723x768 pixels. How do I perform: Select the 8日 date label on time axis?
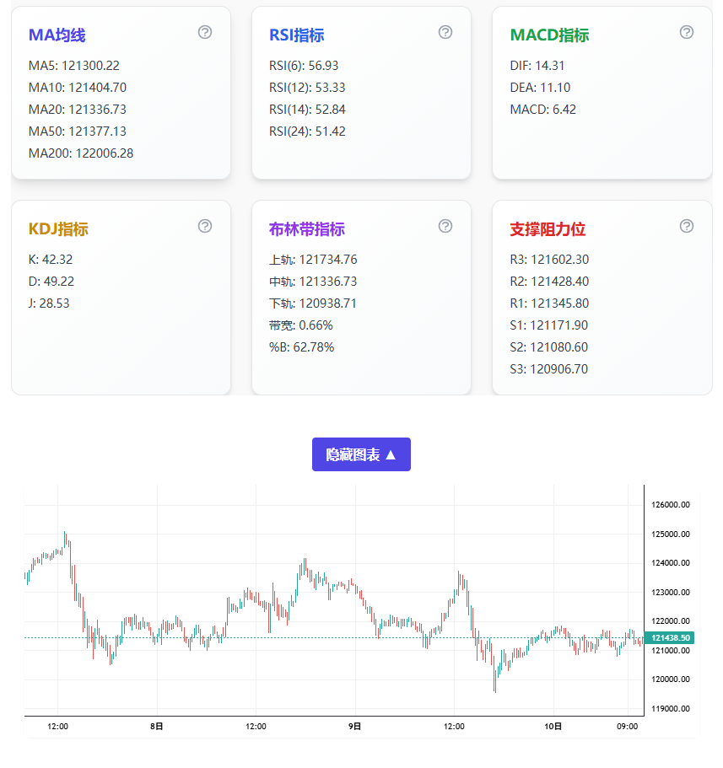[x=157, y=726]
